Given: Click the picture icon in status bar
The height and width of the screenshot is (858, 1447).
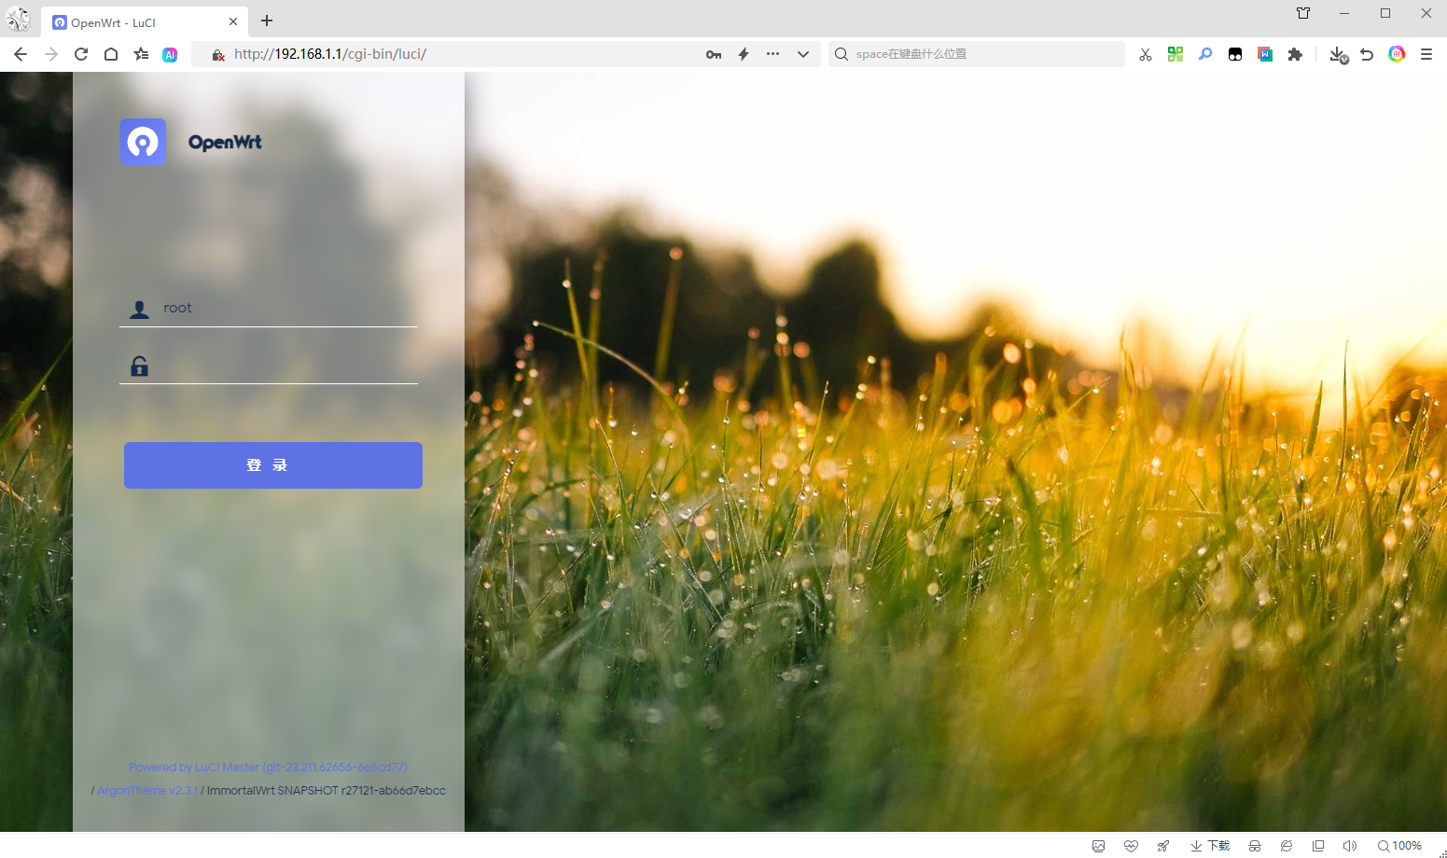Looking at the screenshot, I should 1099,846.
